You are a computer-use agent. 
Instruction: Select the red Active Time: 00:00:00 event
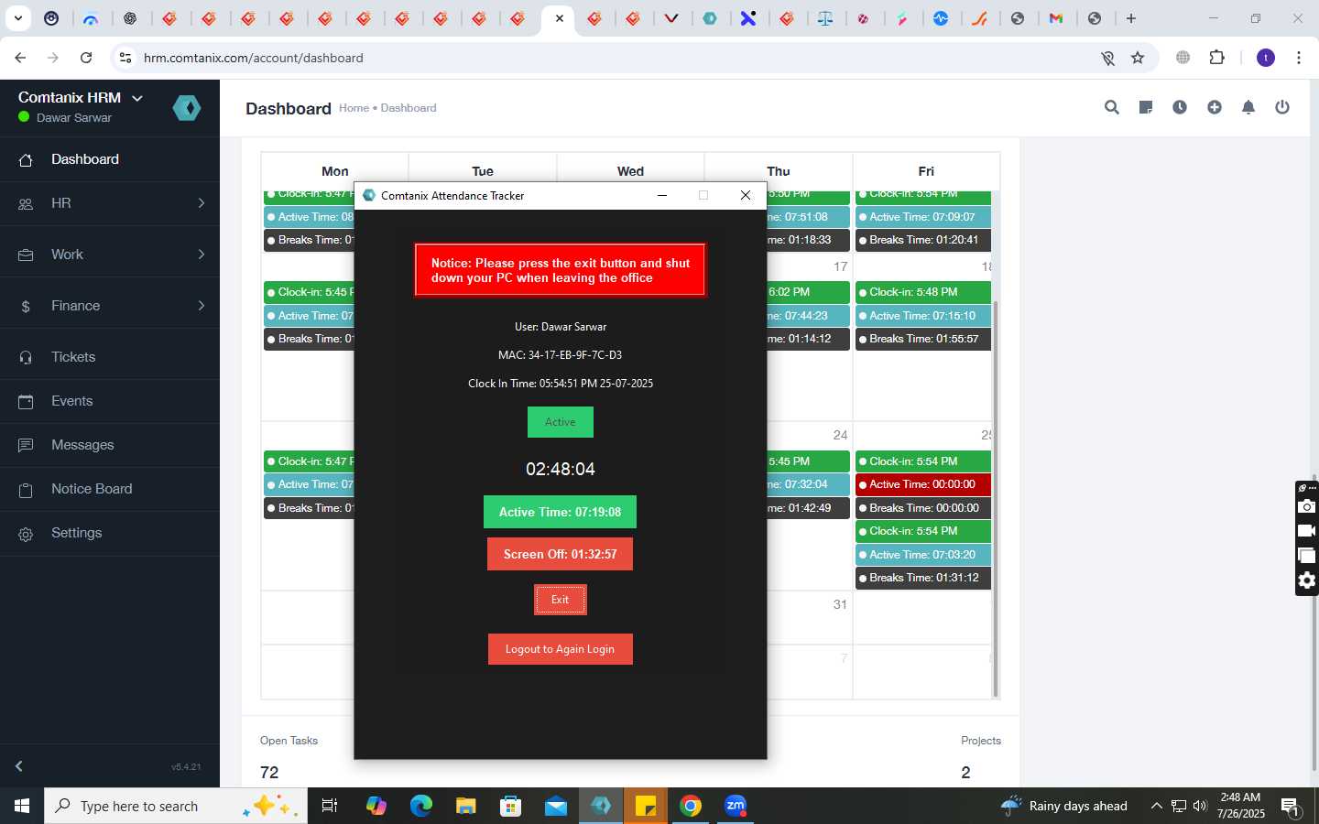[x=923, y=484]
